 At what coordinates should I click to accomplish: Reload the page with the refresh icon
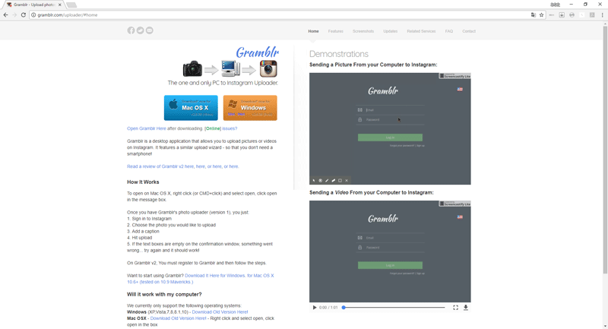[24, 14]
